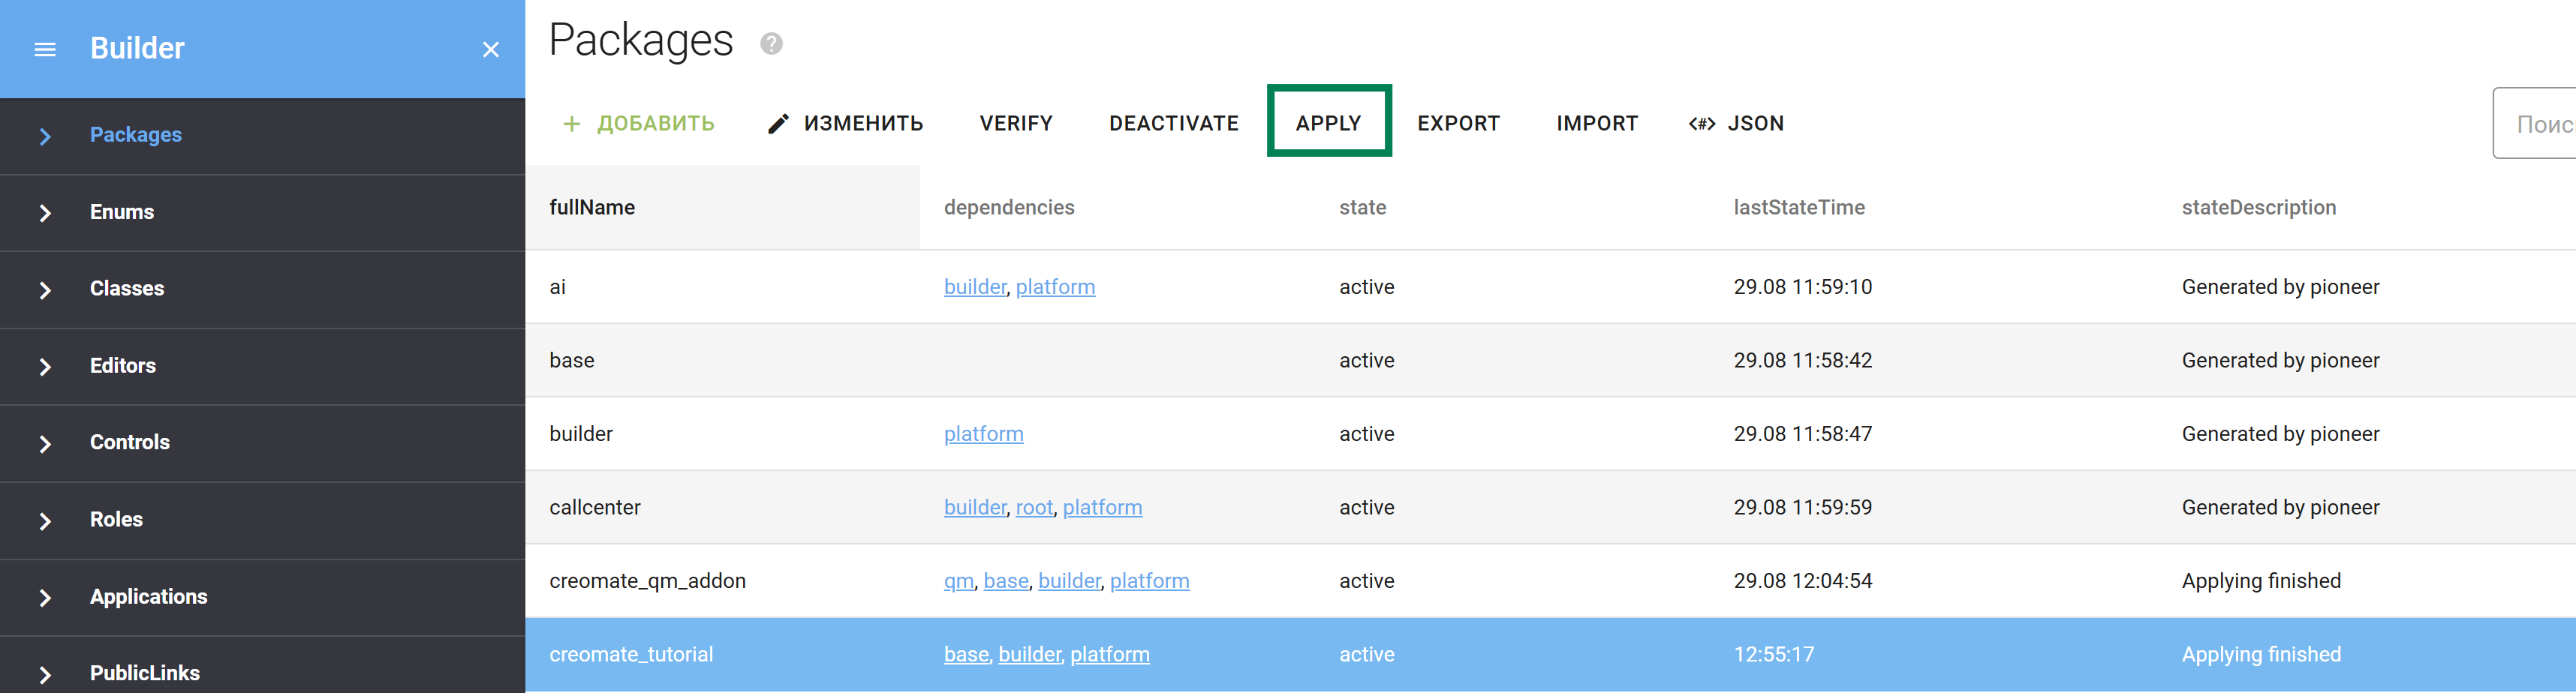Click DEACTIVATE in the toolbar
Viewport: 2576px width, 693px height.
pyautogui.click(x=1173, y=124)
